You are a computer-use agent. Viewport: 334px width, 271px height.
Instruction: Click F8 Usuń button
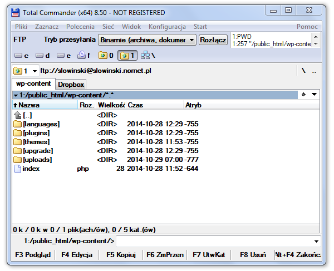pyautogui.click(x=253, y=255)
